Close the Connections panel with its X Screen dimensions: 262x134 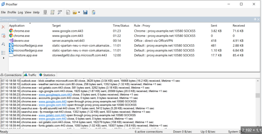259,19
